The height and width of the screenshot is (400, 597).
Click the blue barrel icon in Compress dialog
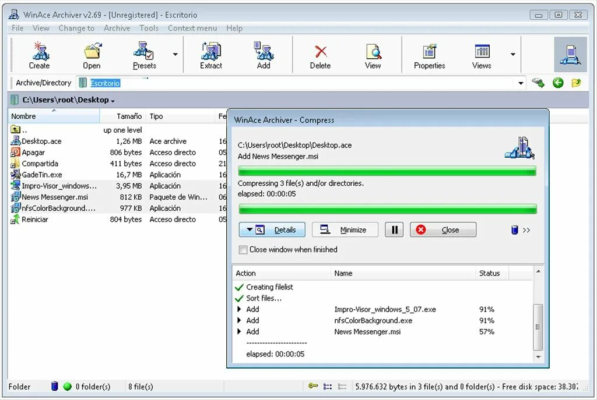pos(514,229)
